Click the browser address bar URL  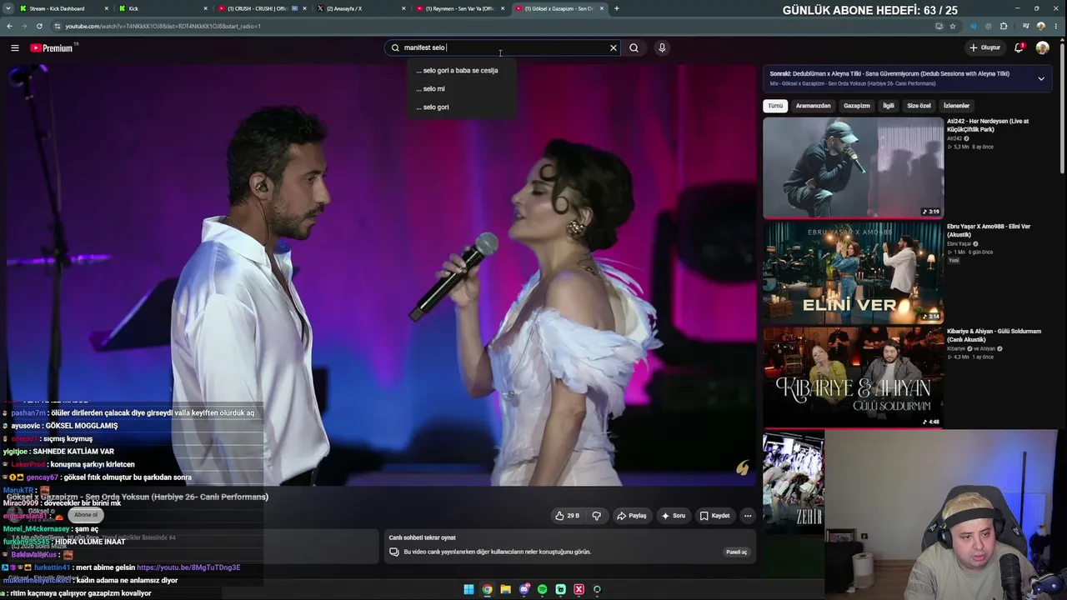163,26
